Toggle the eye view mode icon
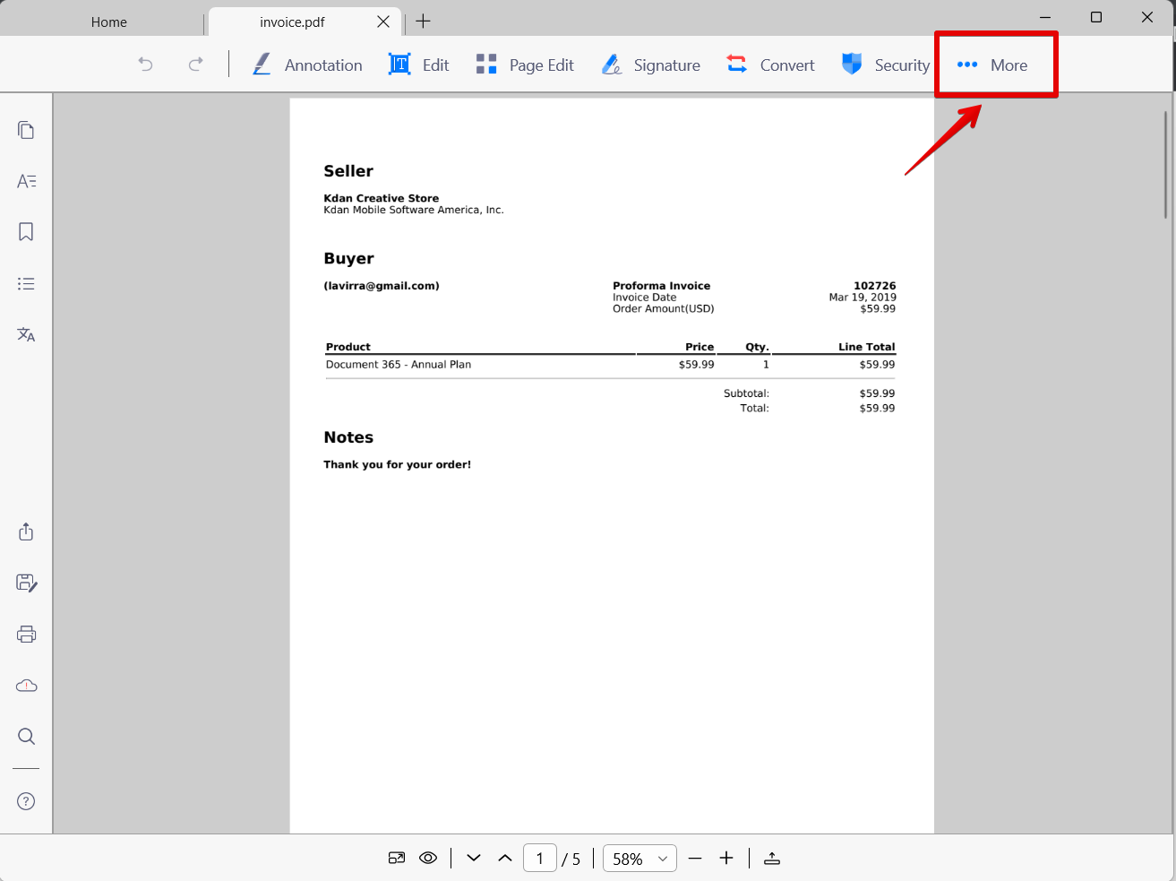 (428, 858)
